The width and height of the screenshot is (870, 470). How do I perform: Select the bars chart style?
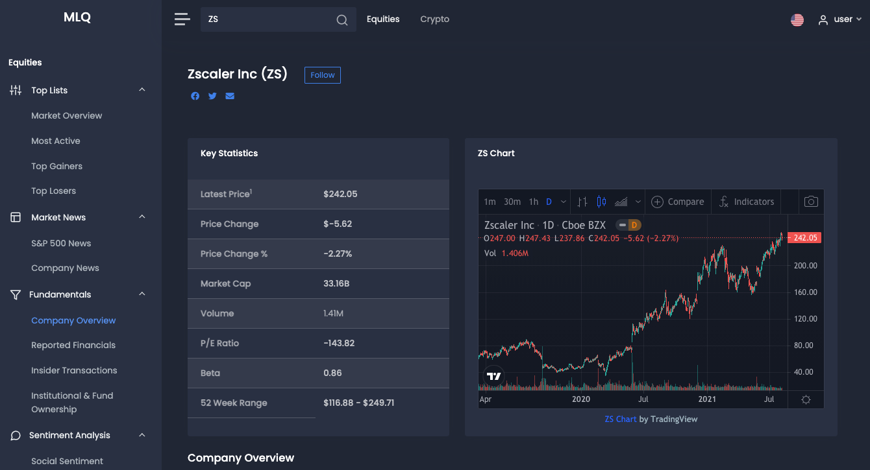pos(582,202)
